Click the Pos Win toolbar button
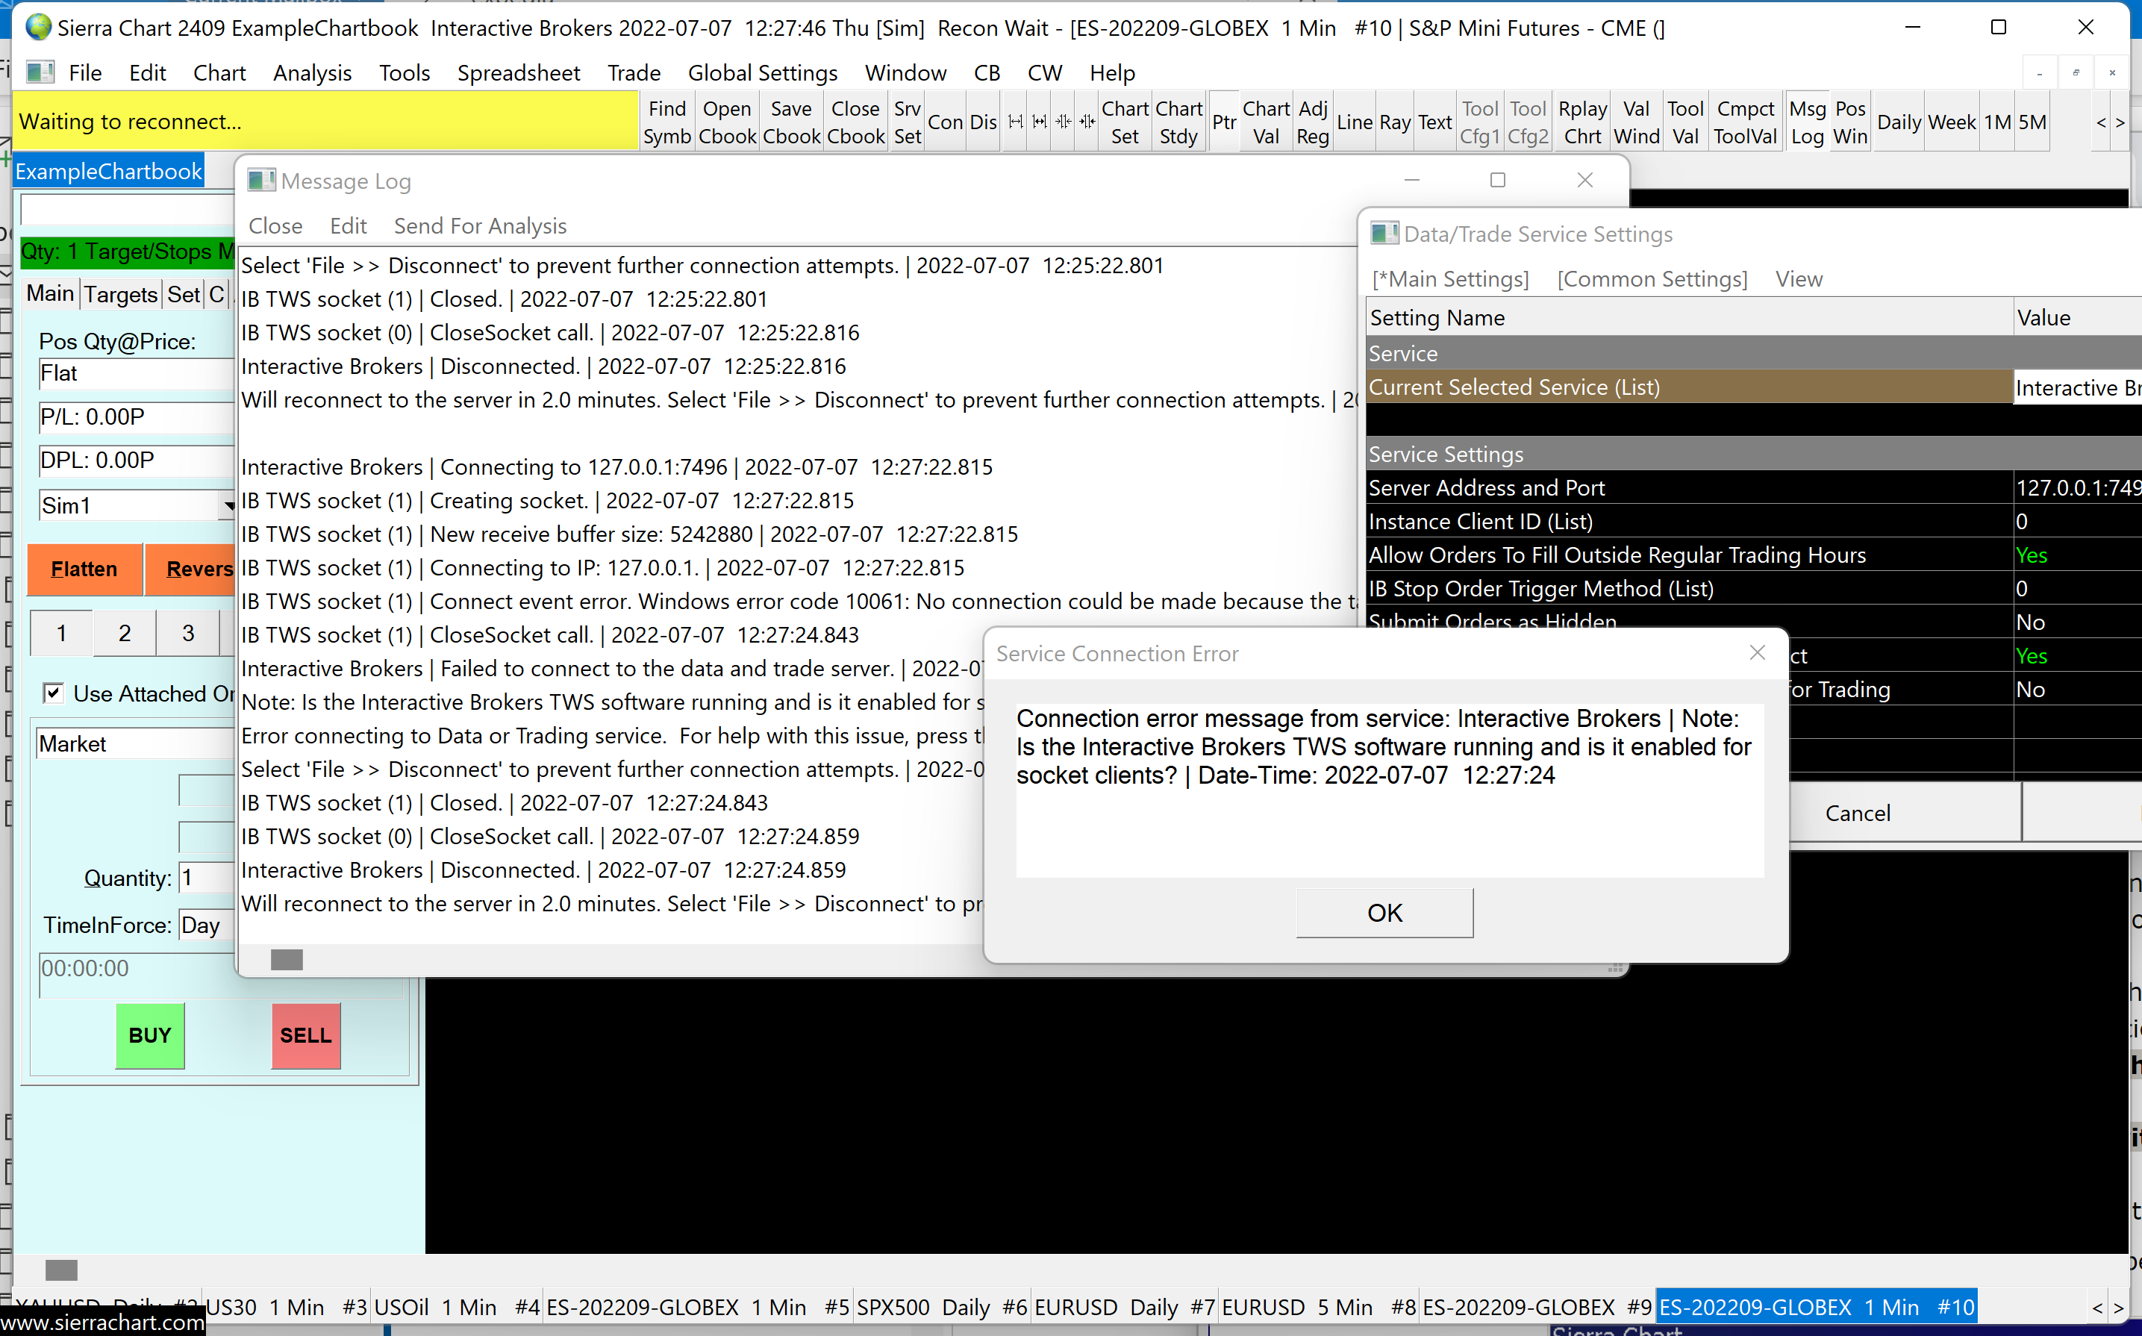 [1849, 122]
